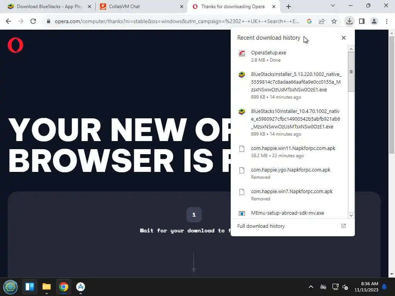Bookmark this page with the star icon

pyautogui.click(x=334, y=22)
